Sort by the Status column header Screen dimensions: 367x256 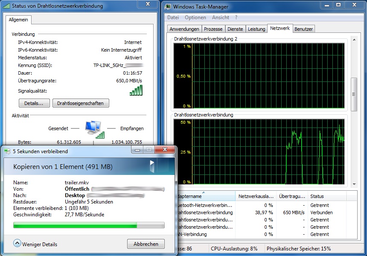click(x=327, y=196)
